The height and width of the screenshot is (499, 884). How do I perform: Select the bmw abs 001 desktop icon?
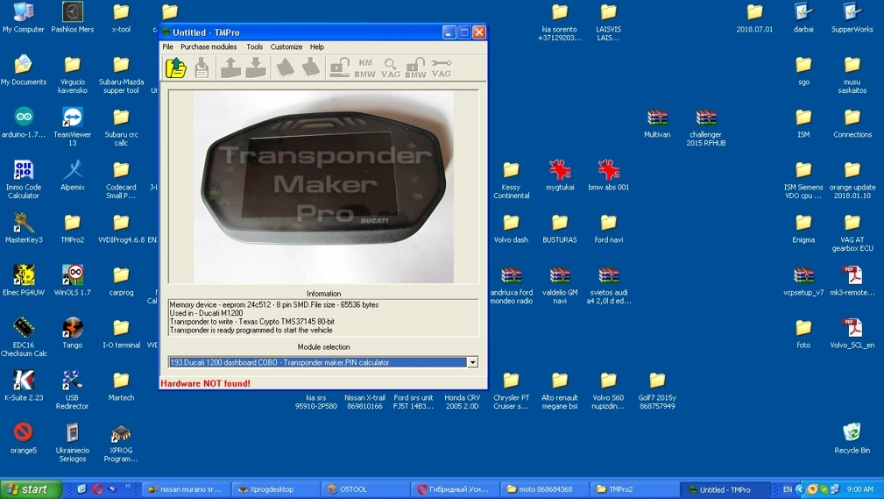(608, 175)
